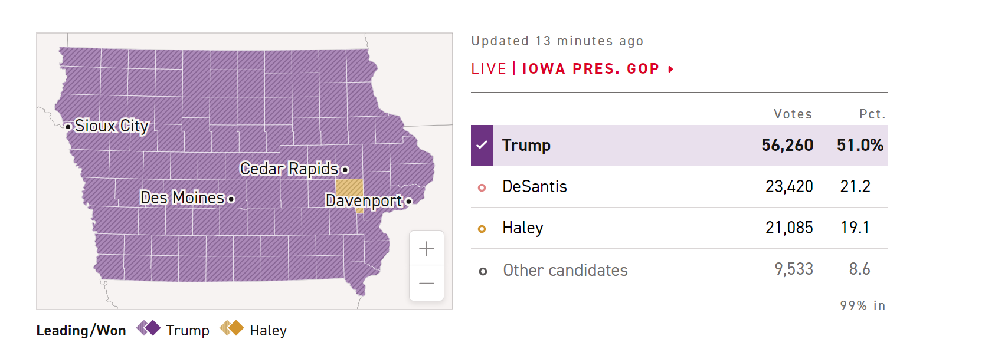Click the Des Moines marker dot
Screen dimensions: 985x359
231,199
